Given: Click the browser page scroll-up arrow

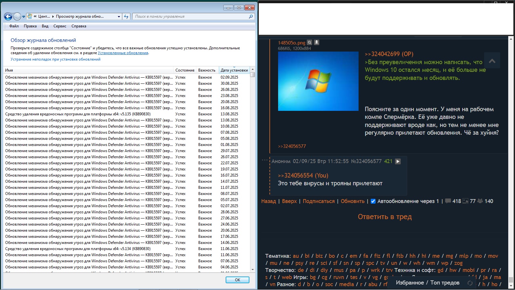Looking at the screenshot, I should click(511, 39).
